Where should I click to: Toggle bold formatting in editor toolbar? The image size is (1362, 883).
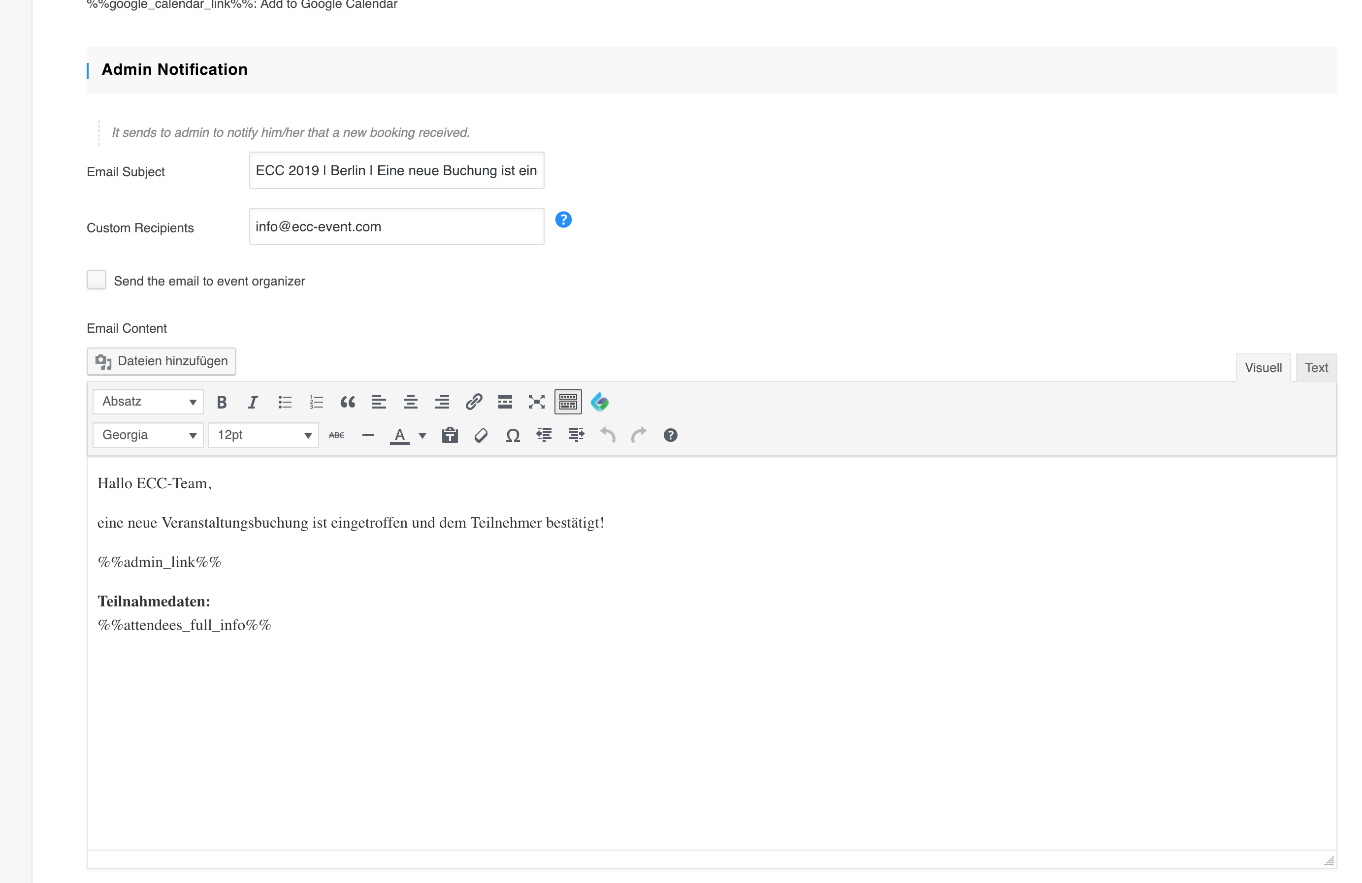(x=222, y=402)
